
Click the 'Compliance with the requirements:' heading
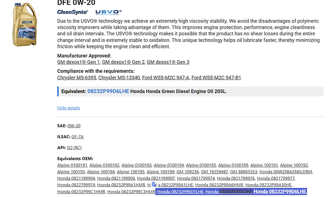tap(96, 71)
